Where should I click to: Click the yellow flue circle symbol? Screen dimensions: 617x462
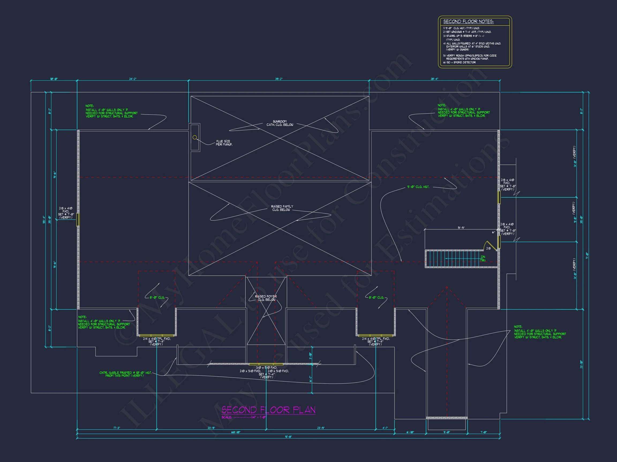195,137
